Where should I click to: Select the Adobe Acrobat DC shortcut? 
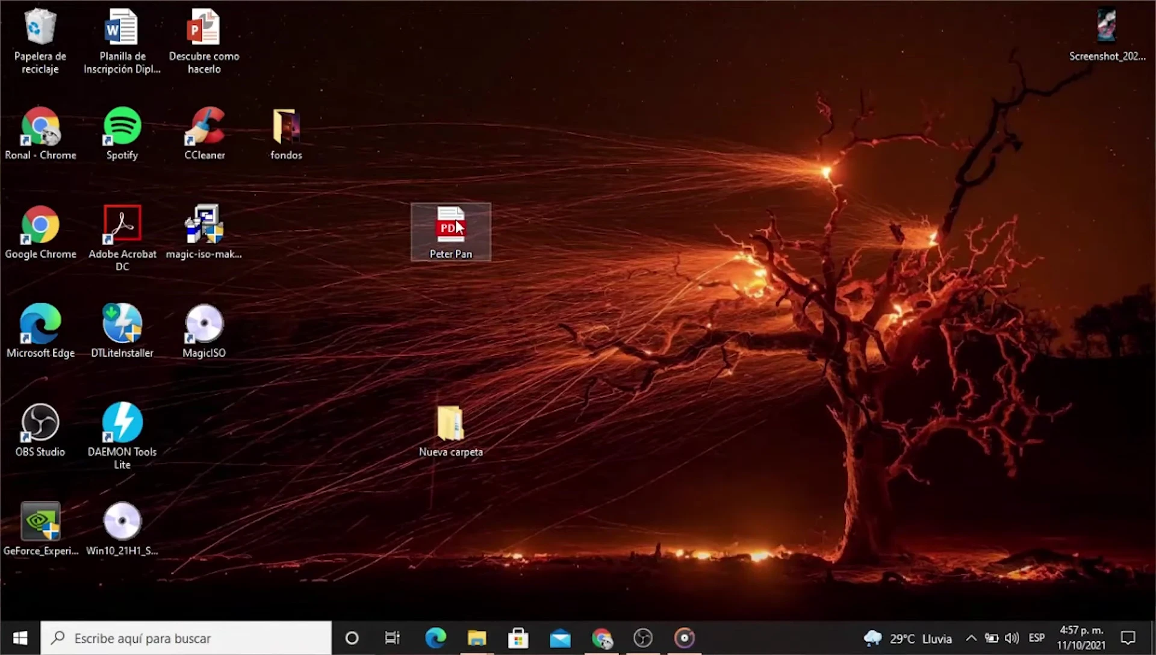[x=122, y=238]
